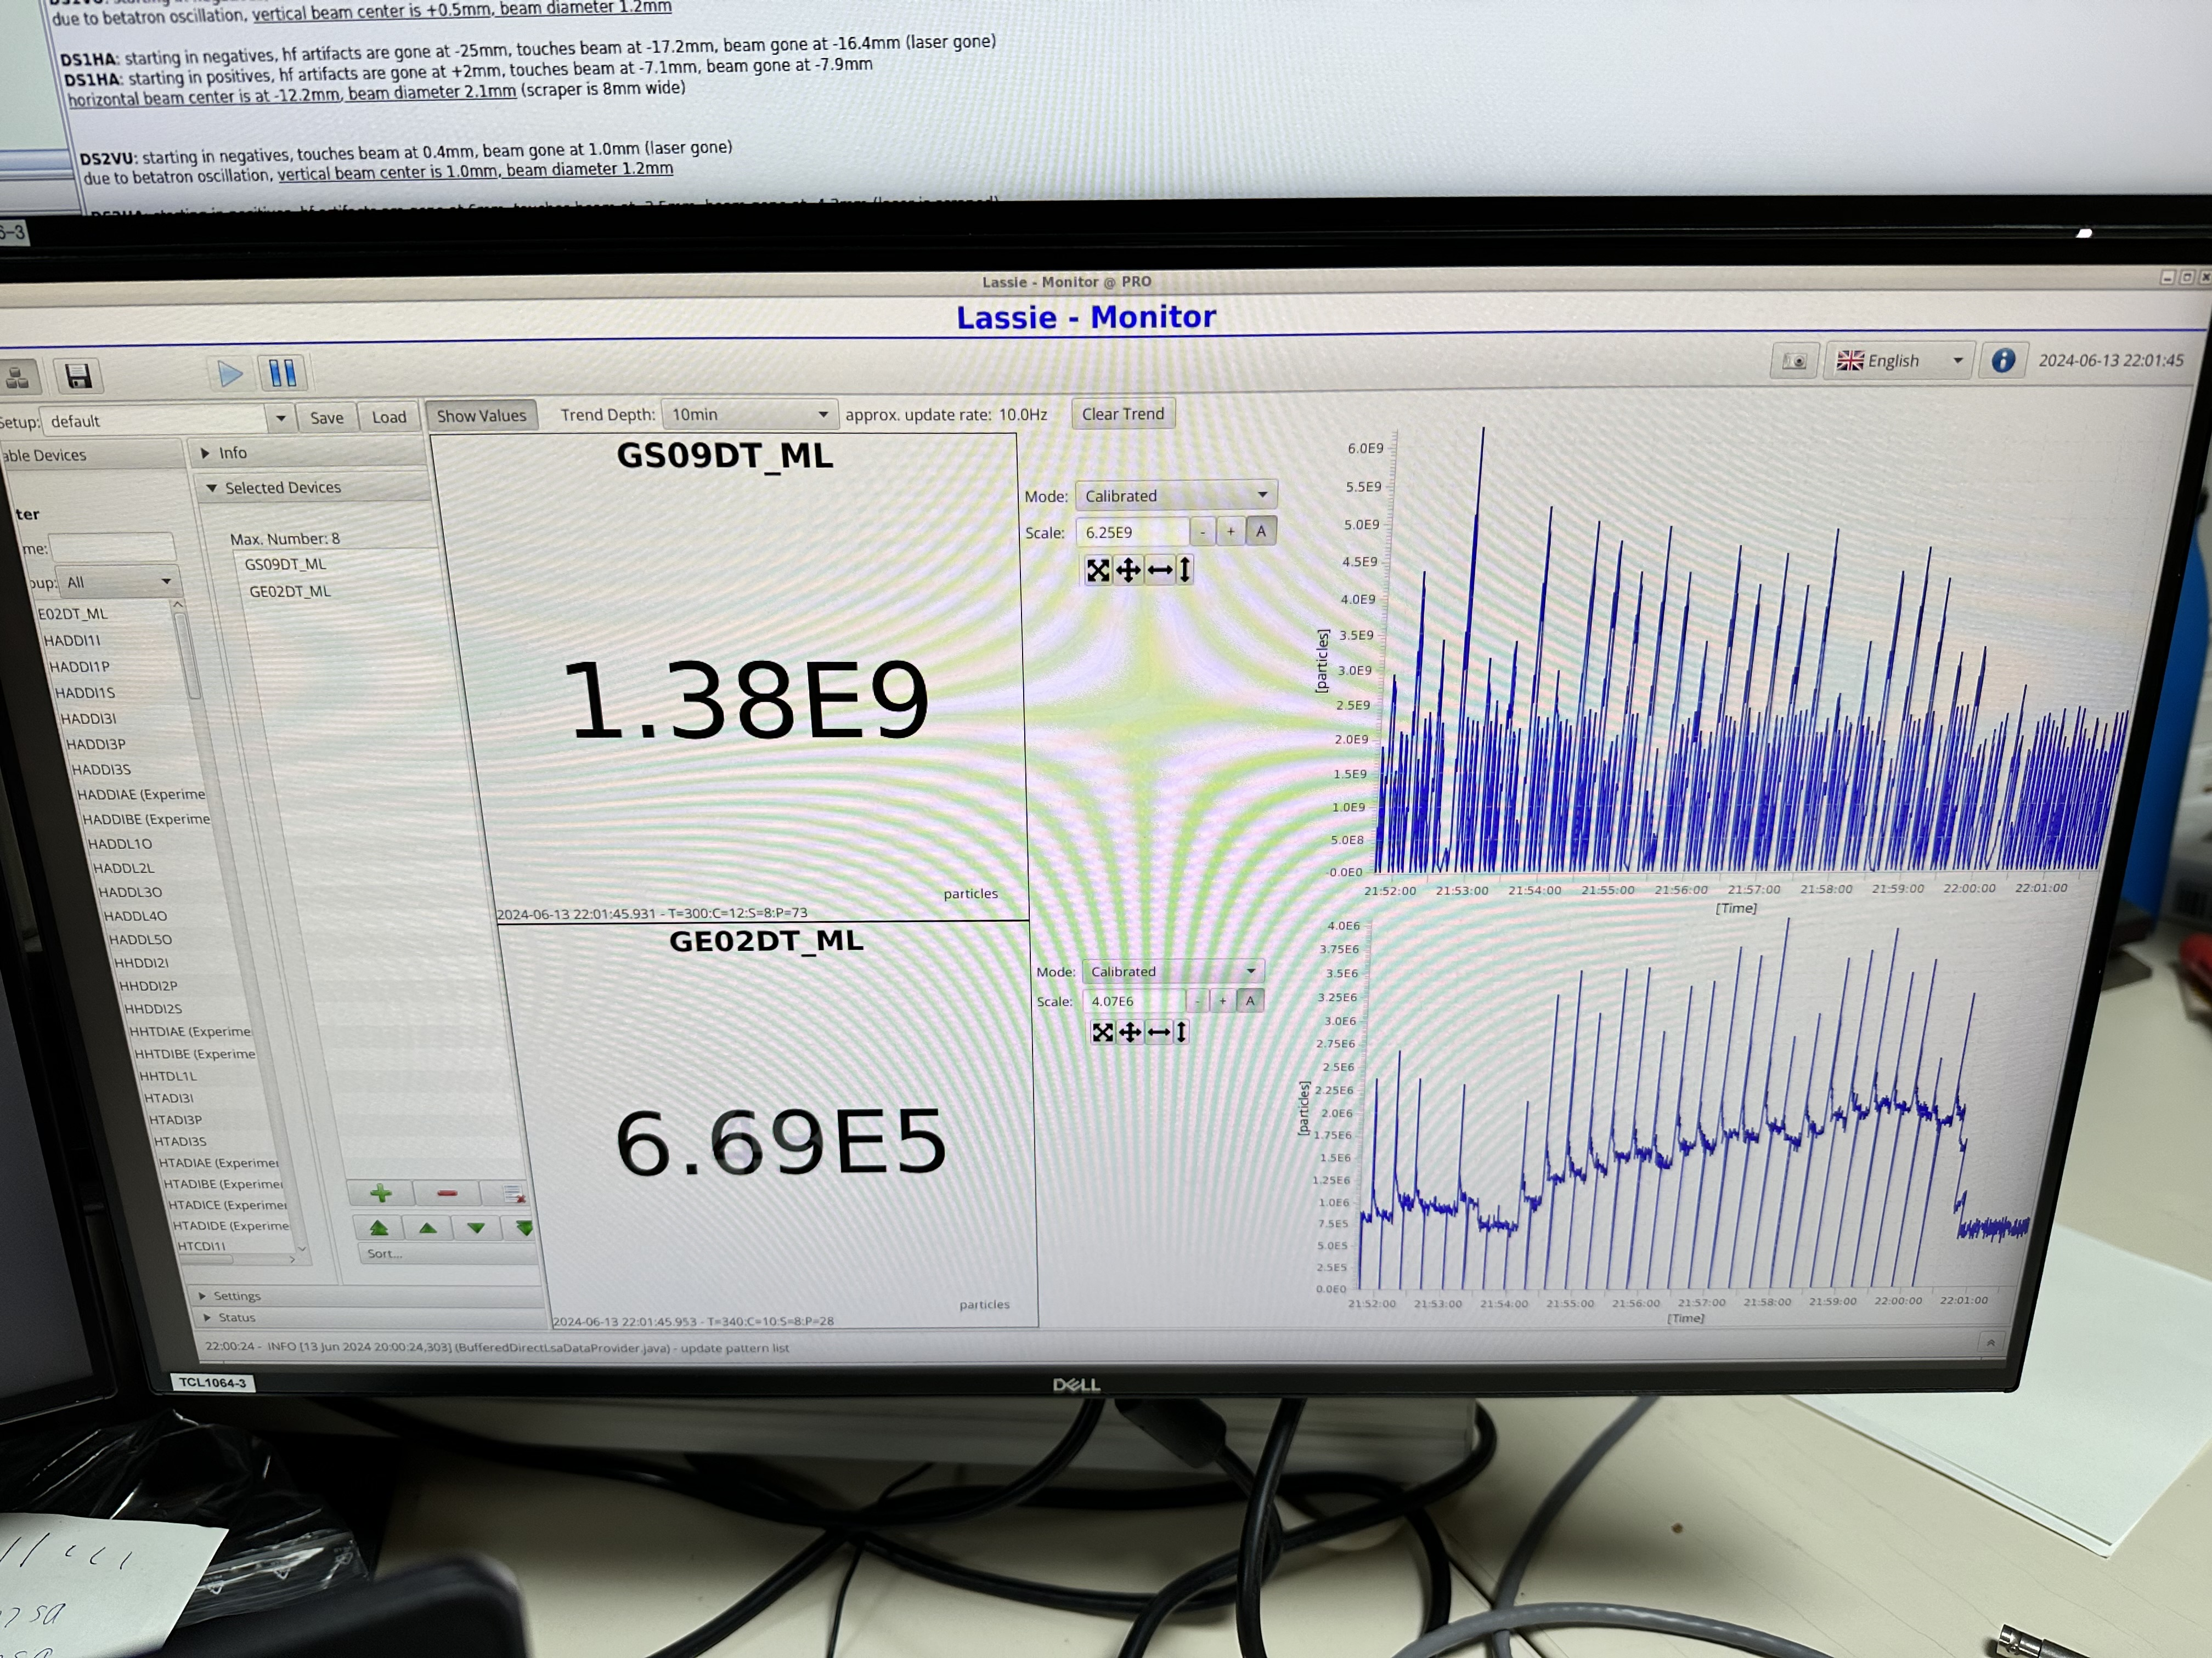Pause monitoring with the pause button
Viewport: 2212px width, 1658px height.
(283, 374)
